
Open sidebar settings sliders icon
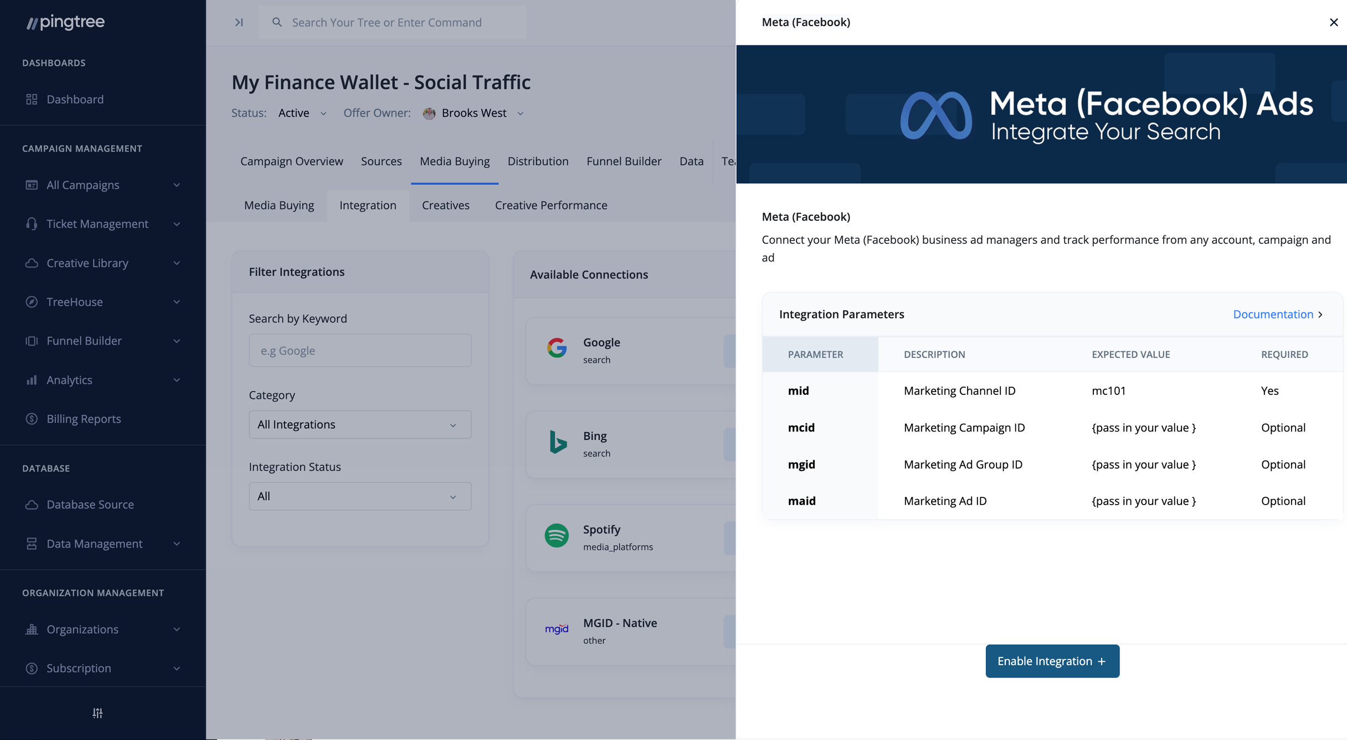(97, 713)
